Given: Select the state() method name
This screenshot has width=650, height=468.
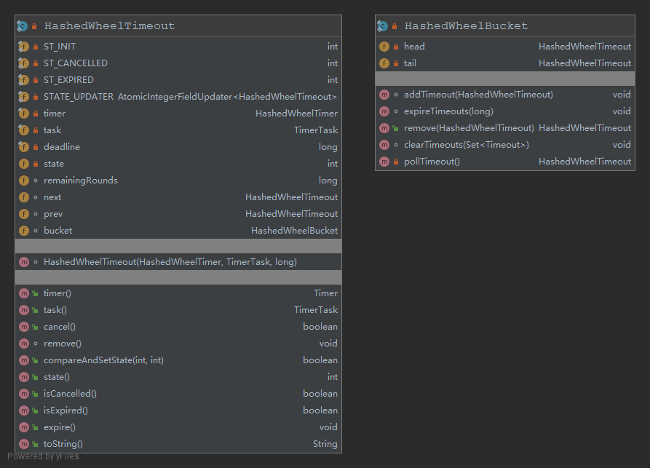Looking at the screenshot, I should point(57,377).
